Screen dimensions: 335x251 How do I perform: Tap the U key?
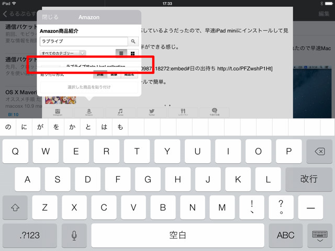pyautogui.click(x=198, y=151)
